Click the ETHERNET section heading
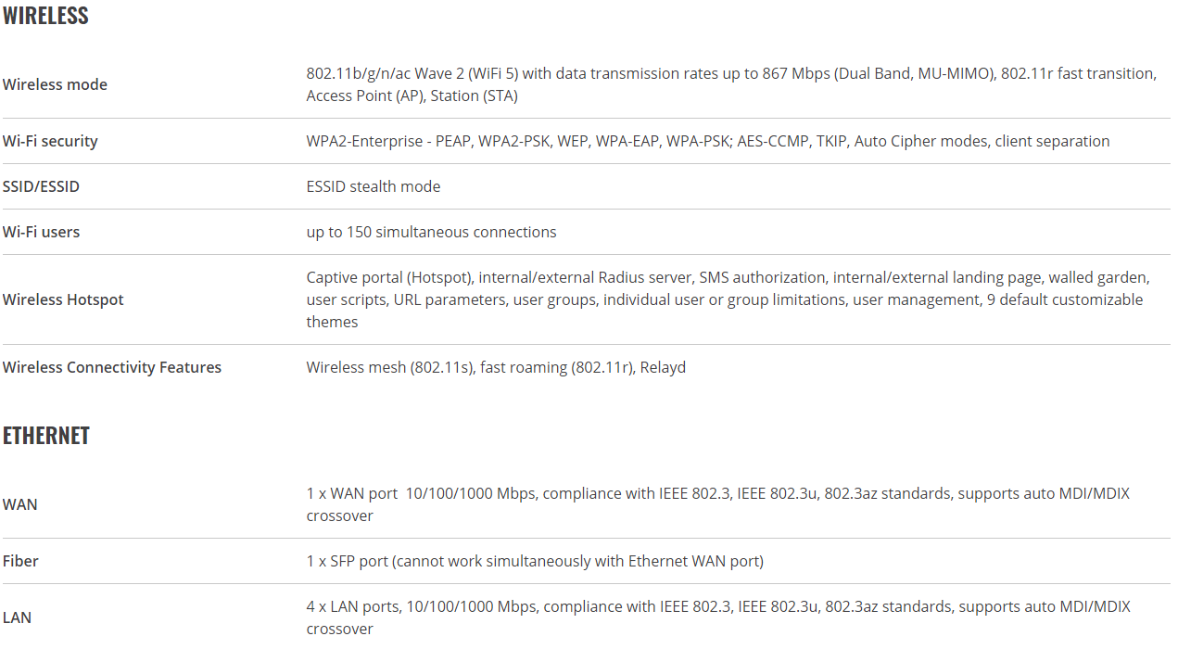The image size is (1178, 649). [x=46, y=436]
